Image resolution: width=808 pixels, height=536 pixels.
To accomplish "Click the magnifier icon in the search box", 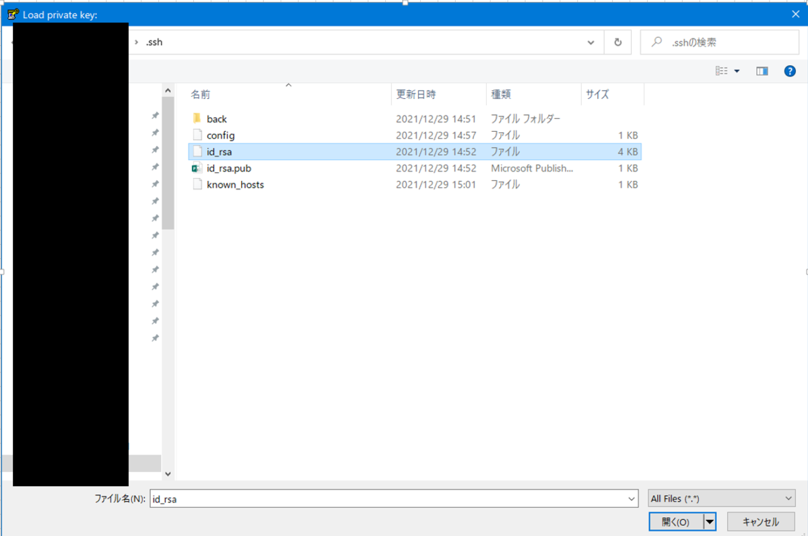I will pyautogui.click(x=656, y=42).
